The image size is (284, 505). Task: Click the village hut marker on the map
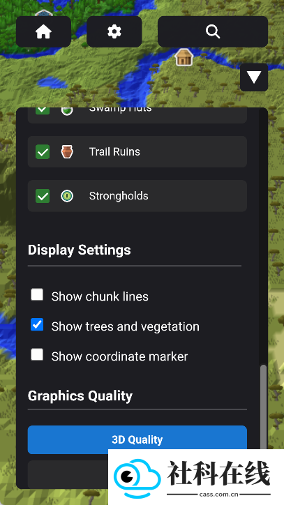coord(184,57)
